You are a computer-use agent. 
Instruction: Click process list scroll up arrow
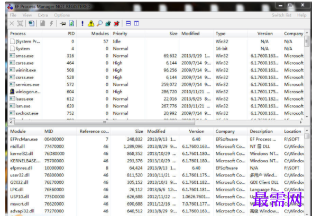[307, 33]
